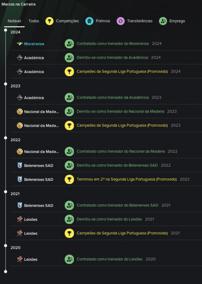Open 'Contratado como treinador da Académica' entry

[113, 97]
